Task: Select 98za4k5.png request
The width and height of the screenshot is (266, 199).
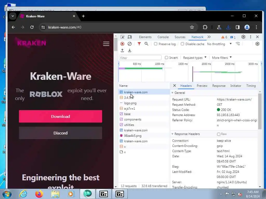Action: (x=144, y=136)
